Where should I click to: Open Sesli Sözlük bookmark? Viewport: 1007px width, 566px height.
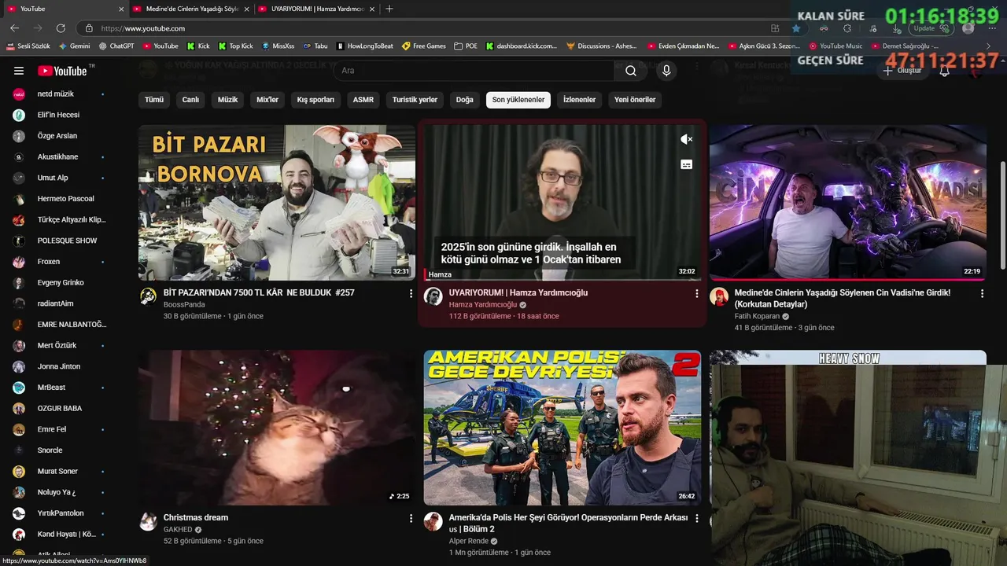point(28,46)
